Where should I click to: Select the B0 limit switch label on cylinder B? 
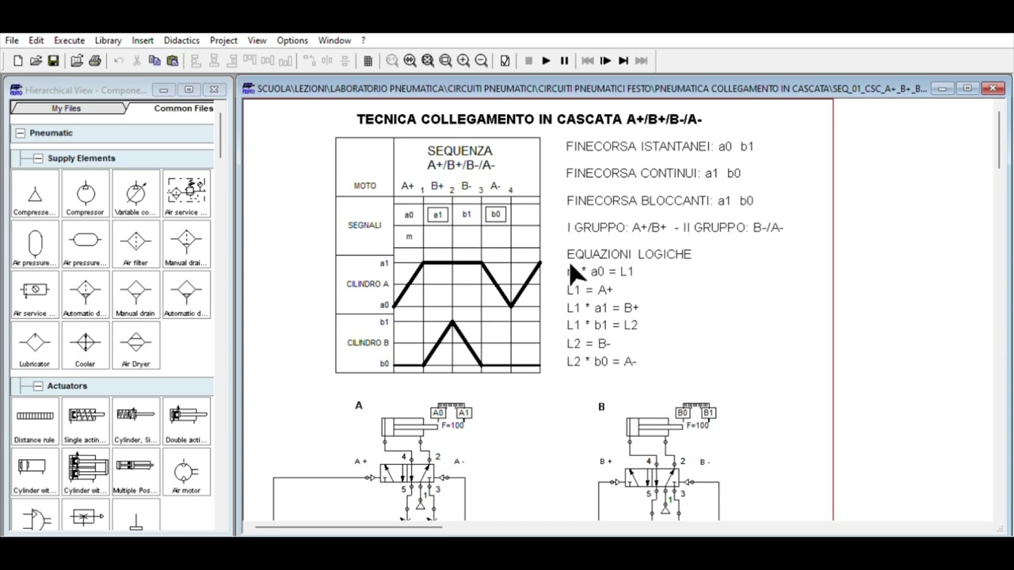click(682, 412)
